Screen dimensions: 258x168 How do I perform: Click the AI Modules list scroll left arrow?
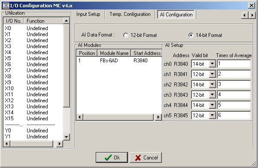tap(80, 117)
